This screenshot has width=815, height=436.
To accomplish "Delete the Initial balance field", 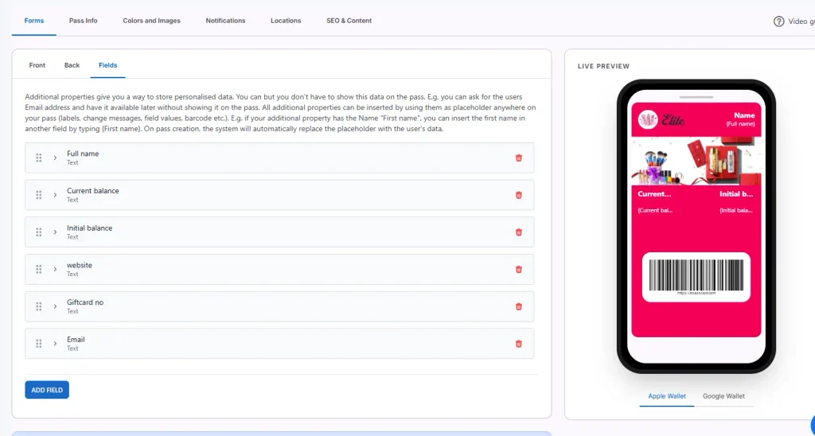I will [x=518, y=232].
